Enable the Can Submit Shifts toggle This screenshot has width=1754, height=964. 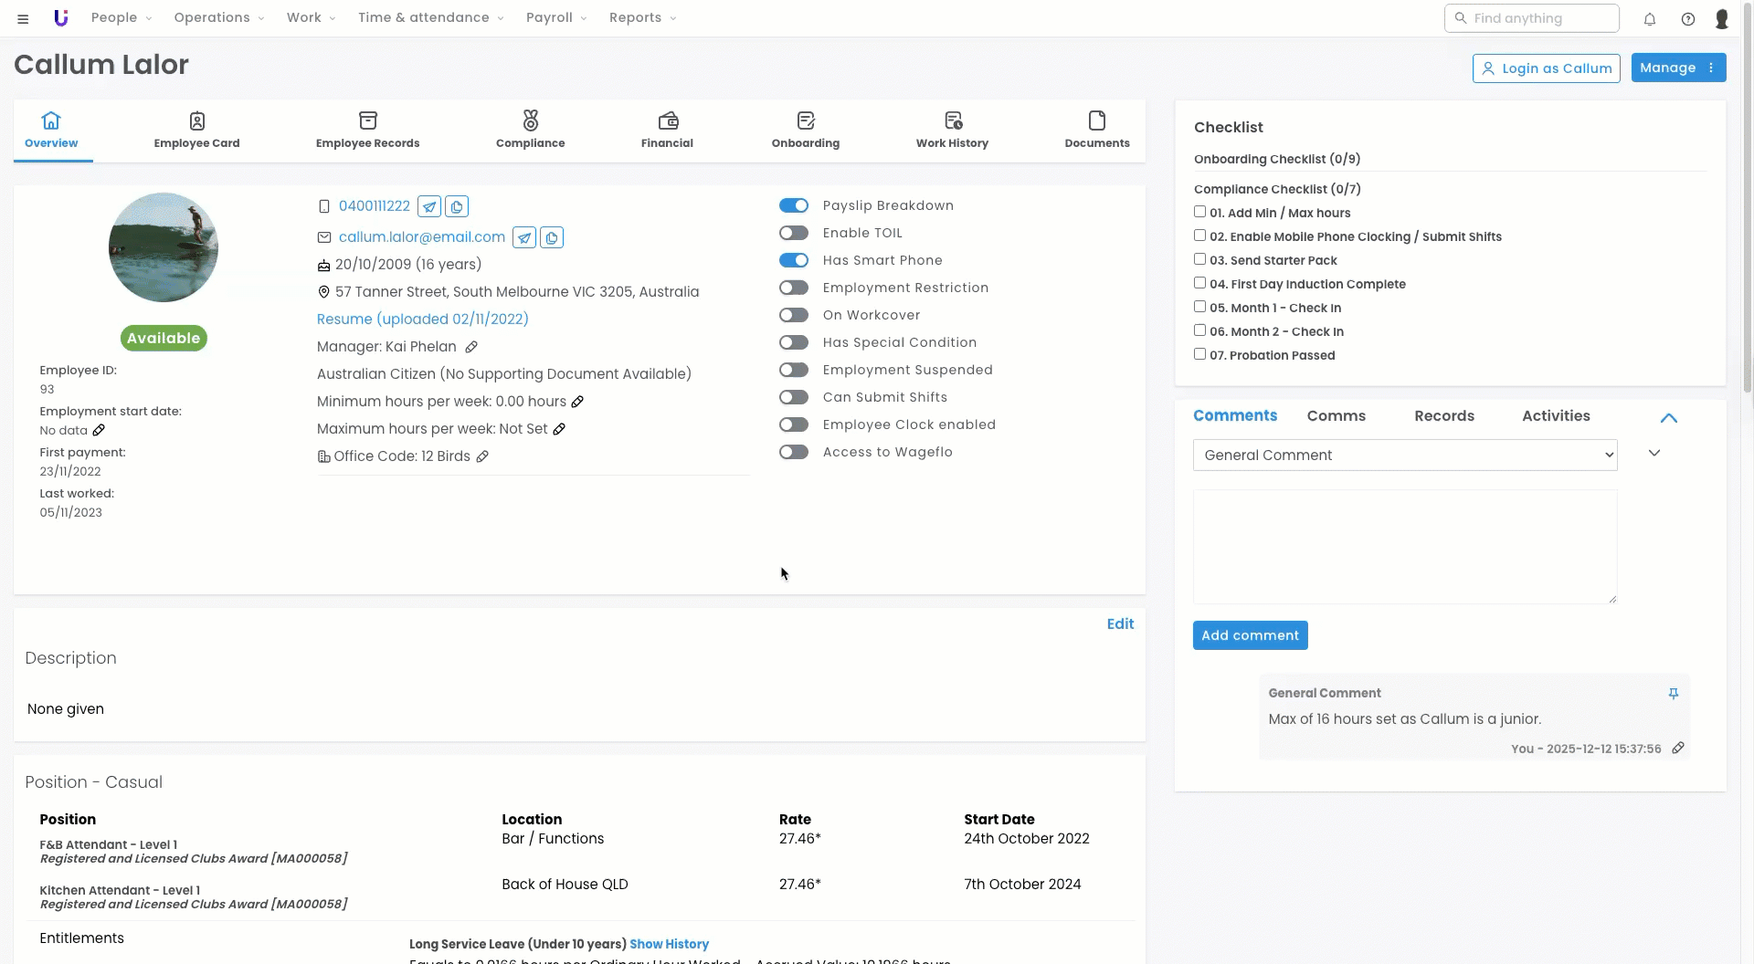point(793,397)
